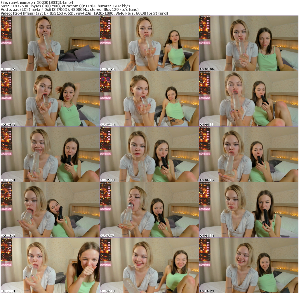
Task: Click the thumbnail labeled 00:06:15
Action: click(249, 155)
